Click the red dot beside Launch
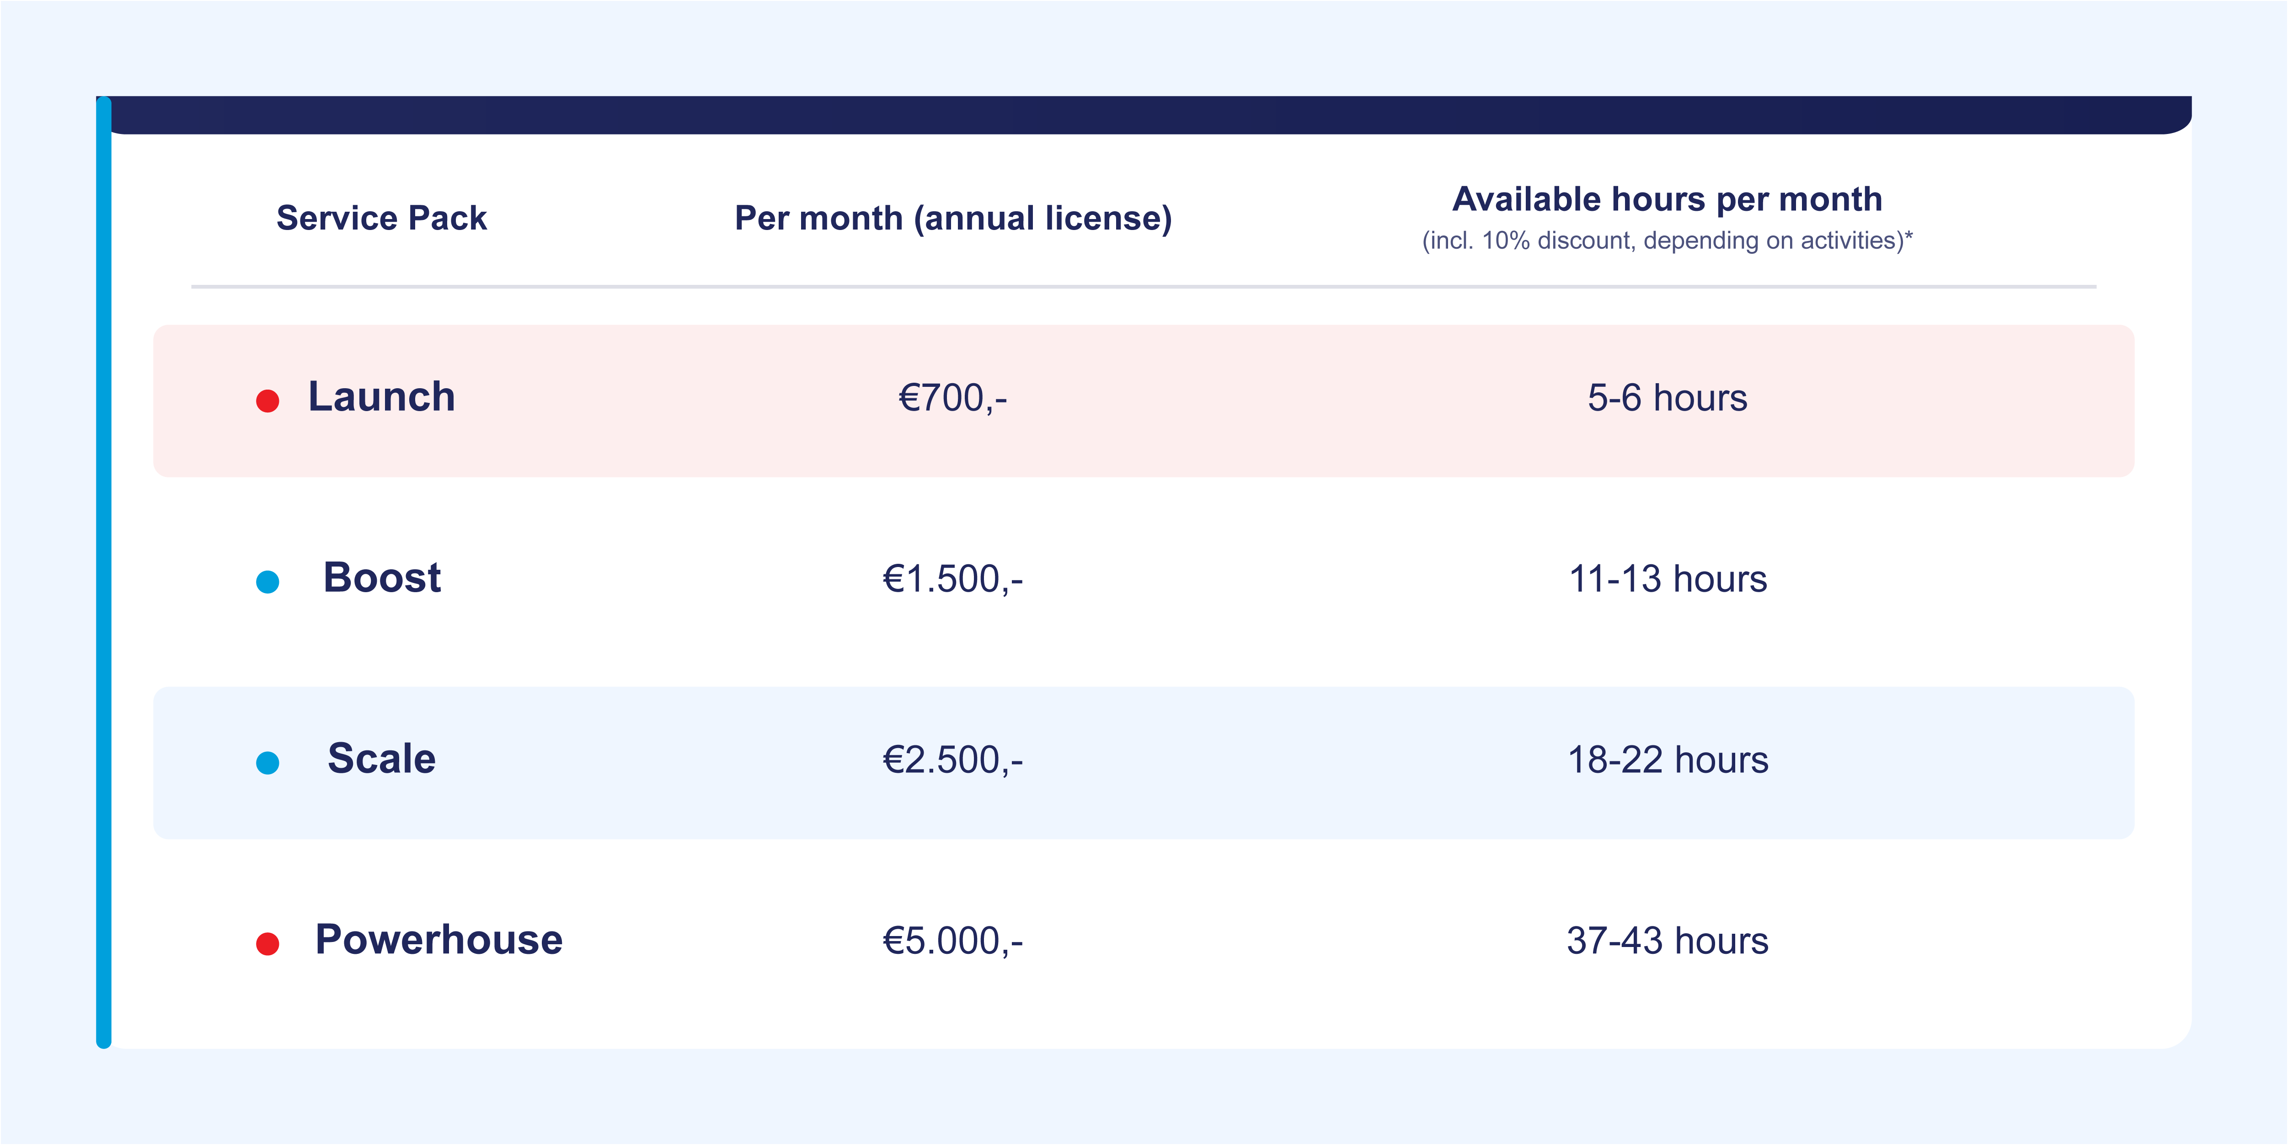Image resolution: width=2288 pixels, height=1145 pixels. (267, 401)
